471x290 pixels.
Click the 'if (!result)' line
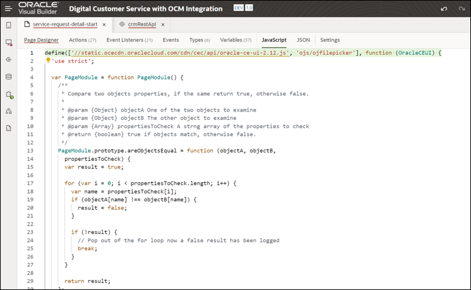coord(94,232)
